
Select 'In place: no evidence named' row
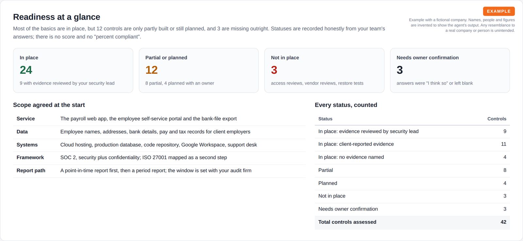[412, 157]
